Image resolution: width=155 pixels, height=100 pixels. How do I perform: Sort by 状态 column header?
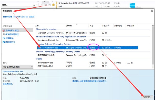[95, 26]
